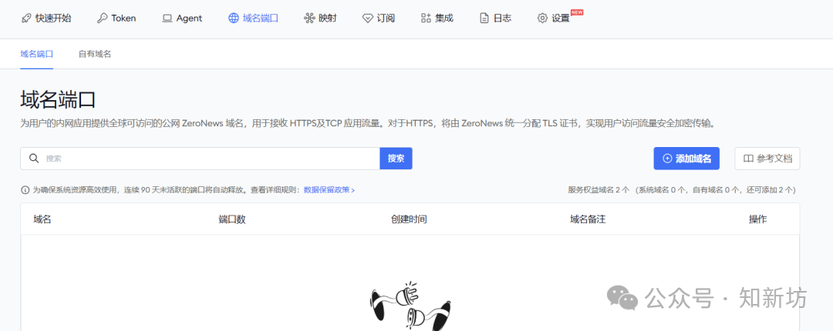This screenshot has height=331, width=833.
Task: Open the 订阅 nav item
Action: coord(378,18)
